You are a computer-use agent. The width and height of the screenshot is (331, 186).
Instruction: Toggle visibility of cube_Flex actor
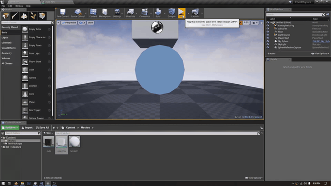point(268,29)
